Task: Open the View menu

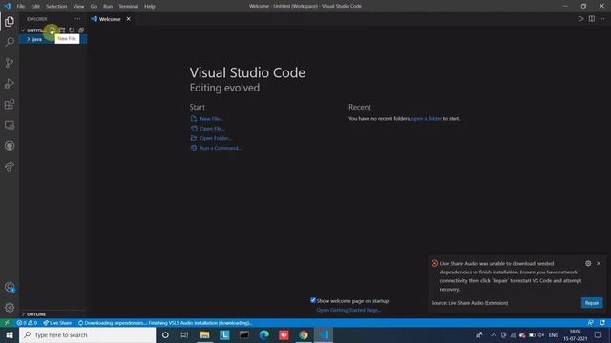Action: (x=78, y=6)
